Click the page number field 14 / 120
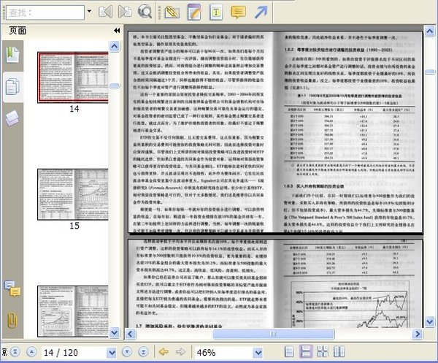 tap(74, 352)
